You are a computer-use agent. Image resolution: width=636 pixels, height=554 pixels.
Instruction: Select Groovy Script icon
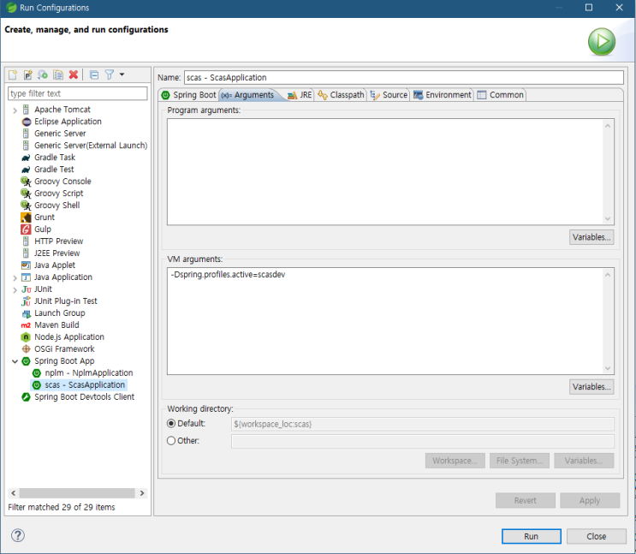click(26, 194)
